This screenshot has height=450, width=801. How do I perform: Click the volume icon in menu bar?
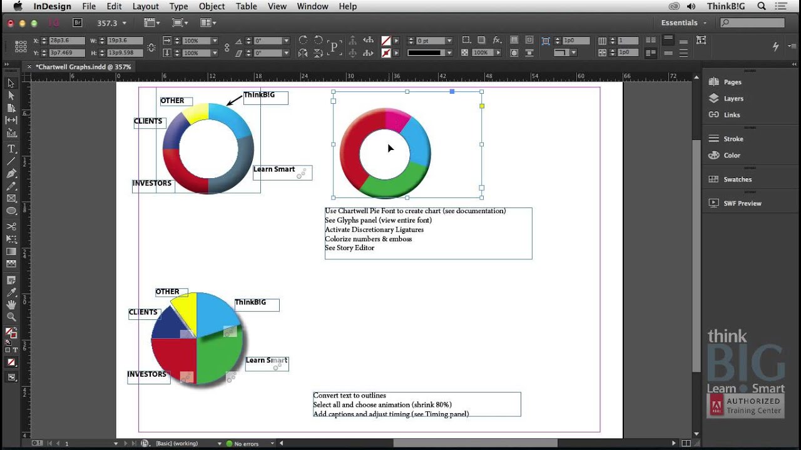pyautogui.click(x=691, y=6)
